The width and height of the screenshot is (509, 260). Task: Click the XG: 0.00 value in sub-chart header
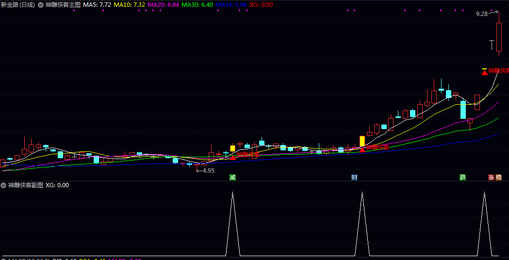coord(57,185)
